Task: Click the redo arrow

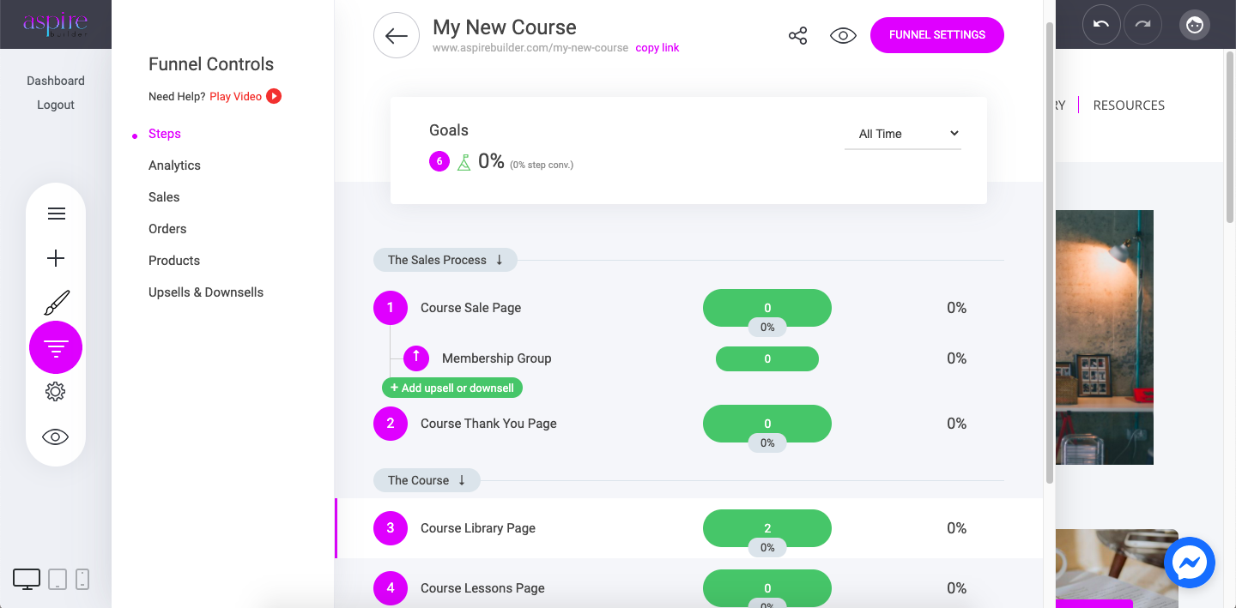Action: [1142, 25]
